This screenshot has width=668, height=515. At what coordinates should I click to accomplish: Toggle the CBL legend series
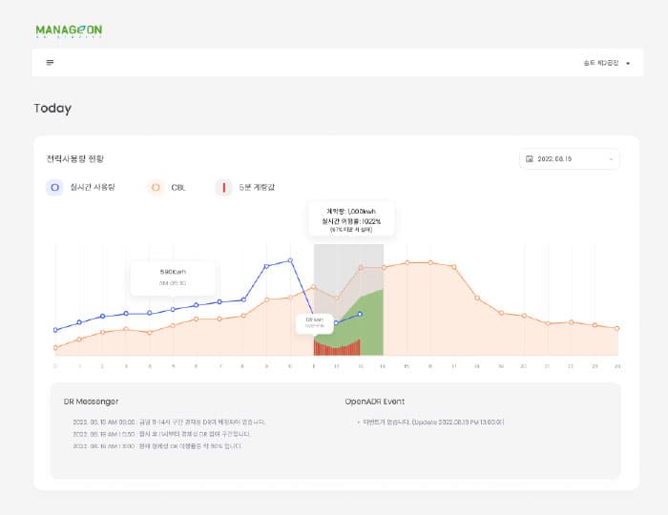pyautogui.click(x=167, y=187)
